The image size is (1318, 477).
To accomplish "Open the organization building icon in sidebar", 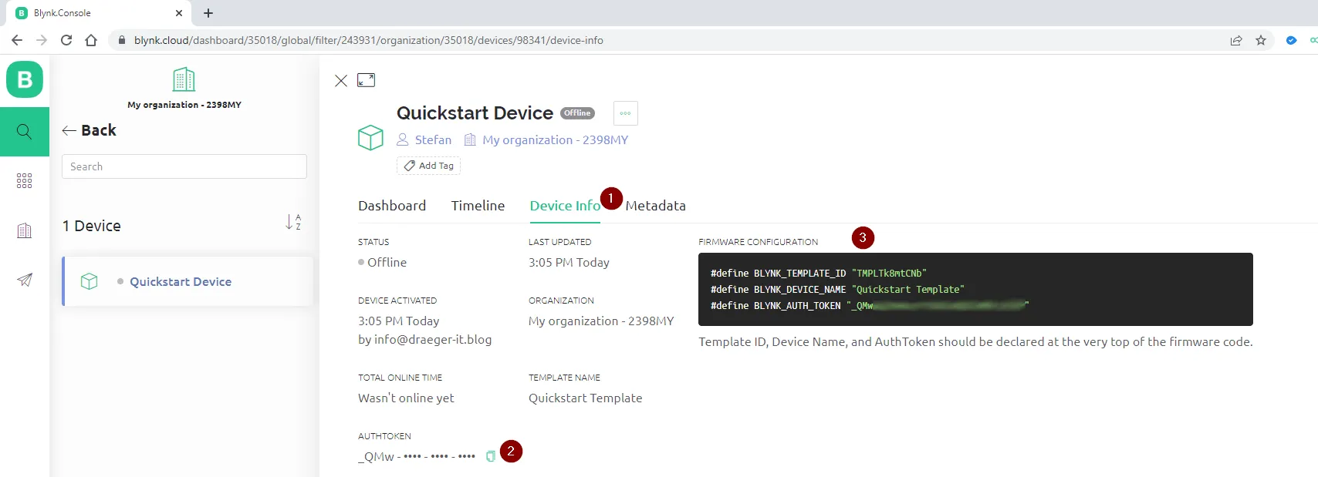I will [25, 230].
